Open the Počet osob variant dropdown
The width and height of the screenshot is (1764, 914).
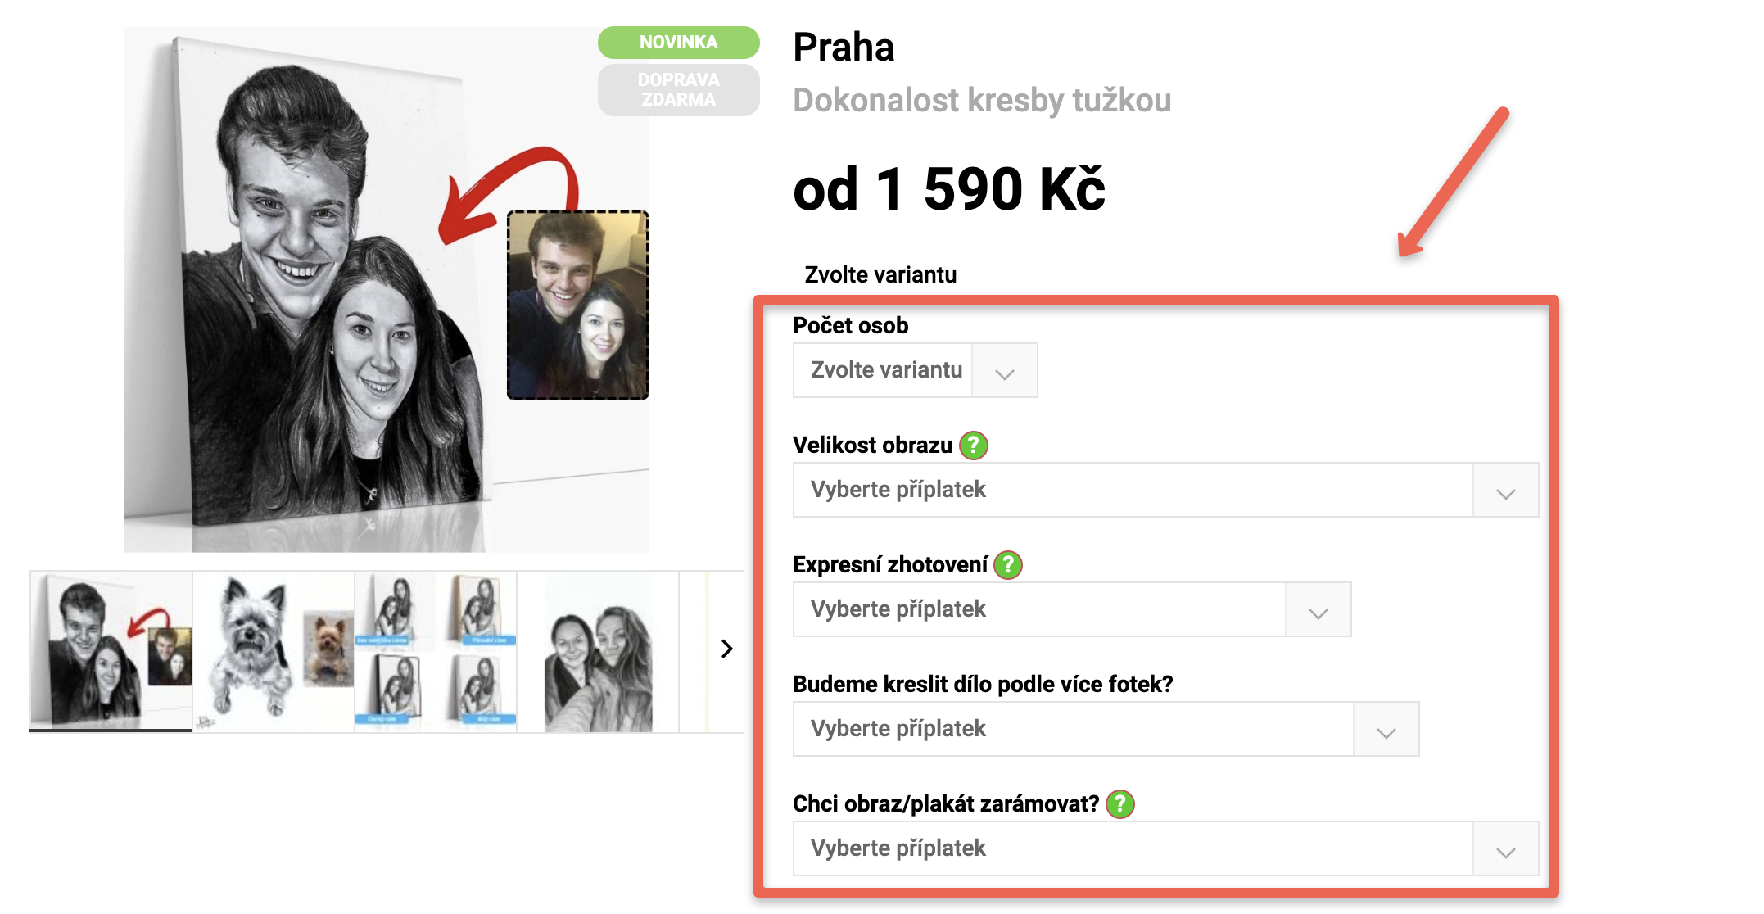tap(915, 370)
